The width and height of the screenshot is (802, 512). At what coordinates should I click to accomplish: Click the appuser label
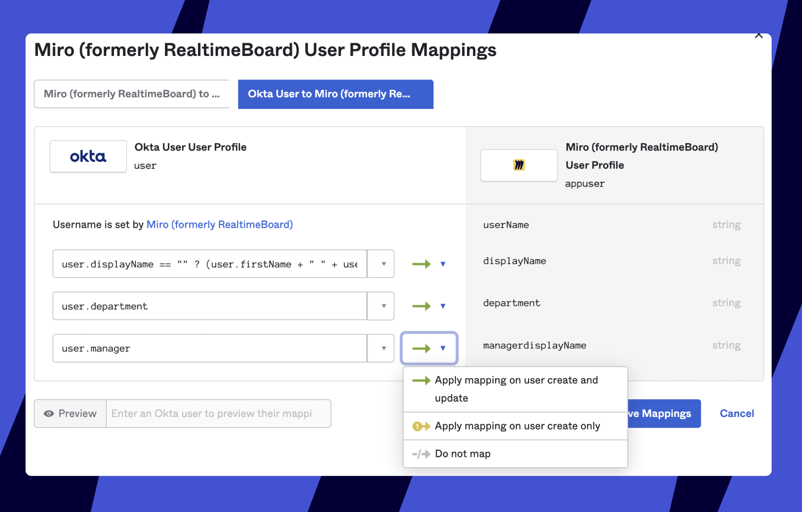585,184
